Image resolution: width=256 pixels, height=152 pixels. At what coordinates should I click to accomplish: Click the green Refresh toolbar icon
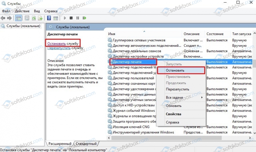tap(34, 18)
